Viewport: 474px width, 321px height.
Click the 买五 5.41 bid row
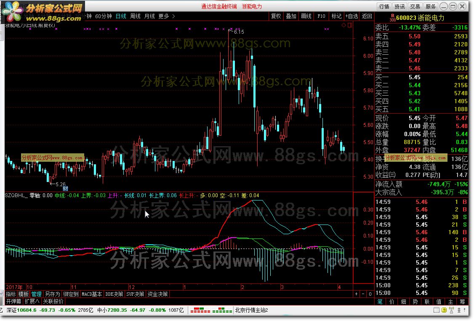421,109
